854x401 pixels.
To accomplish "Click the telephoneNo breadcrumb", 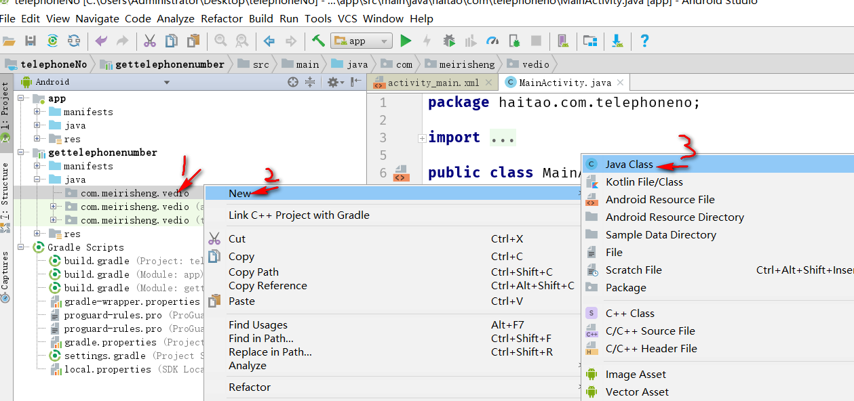I will tap(46, 64).
